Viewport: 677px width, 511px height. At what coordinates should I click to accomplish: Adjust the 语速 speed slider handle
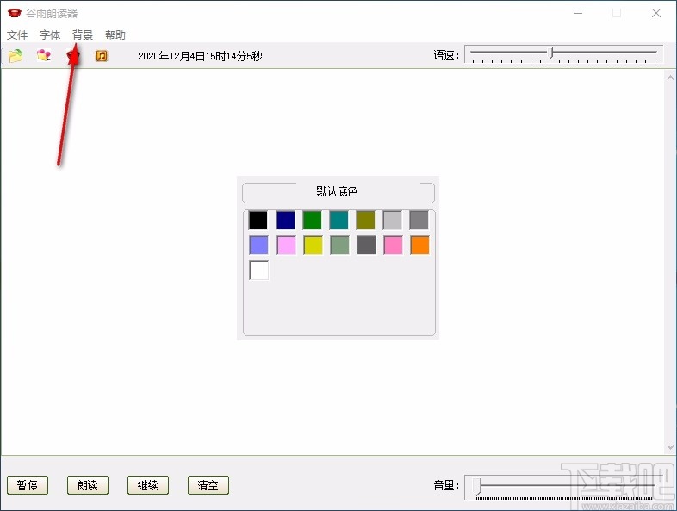[x=551, y=53]
